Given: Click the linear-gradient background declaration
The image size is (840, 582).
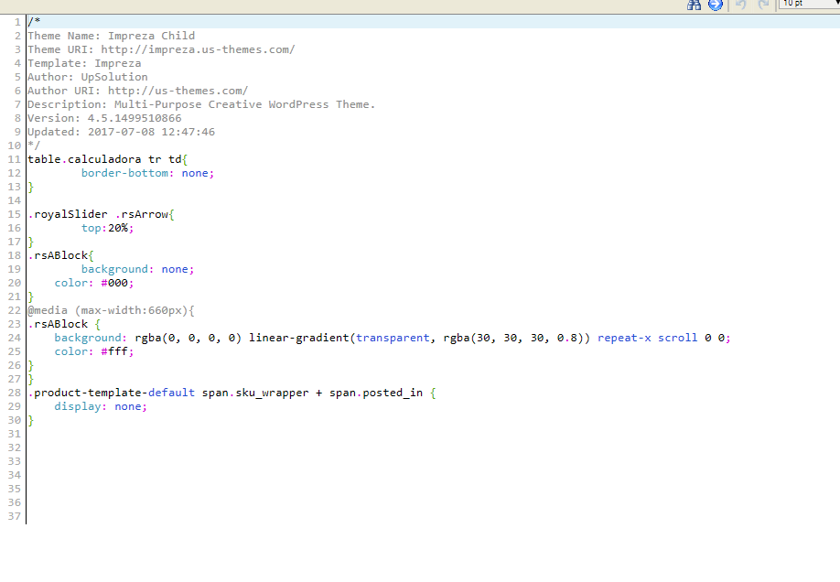Looking at the screenshot, I should [393, 339].
